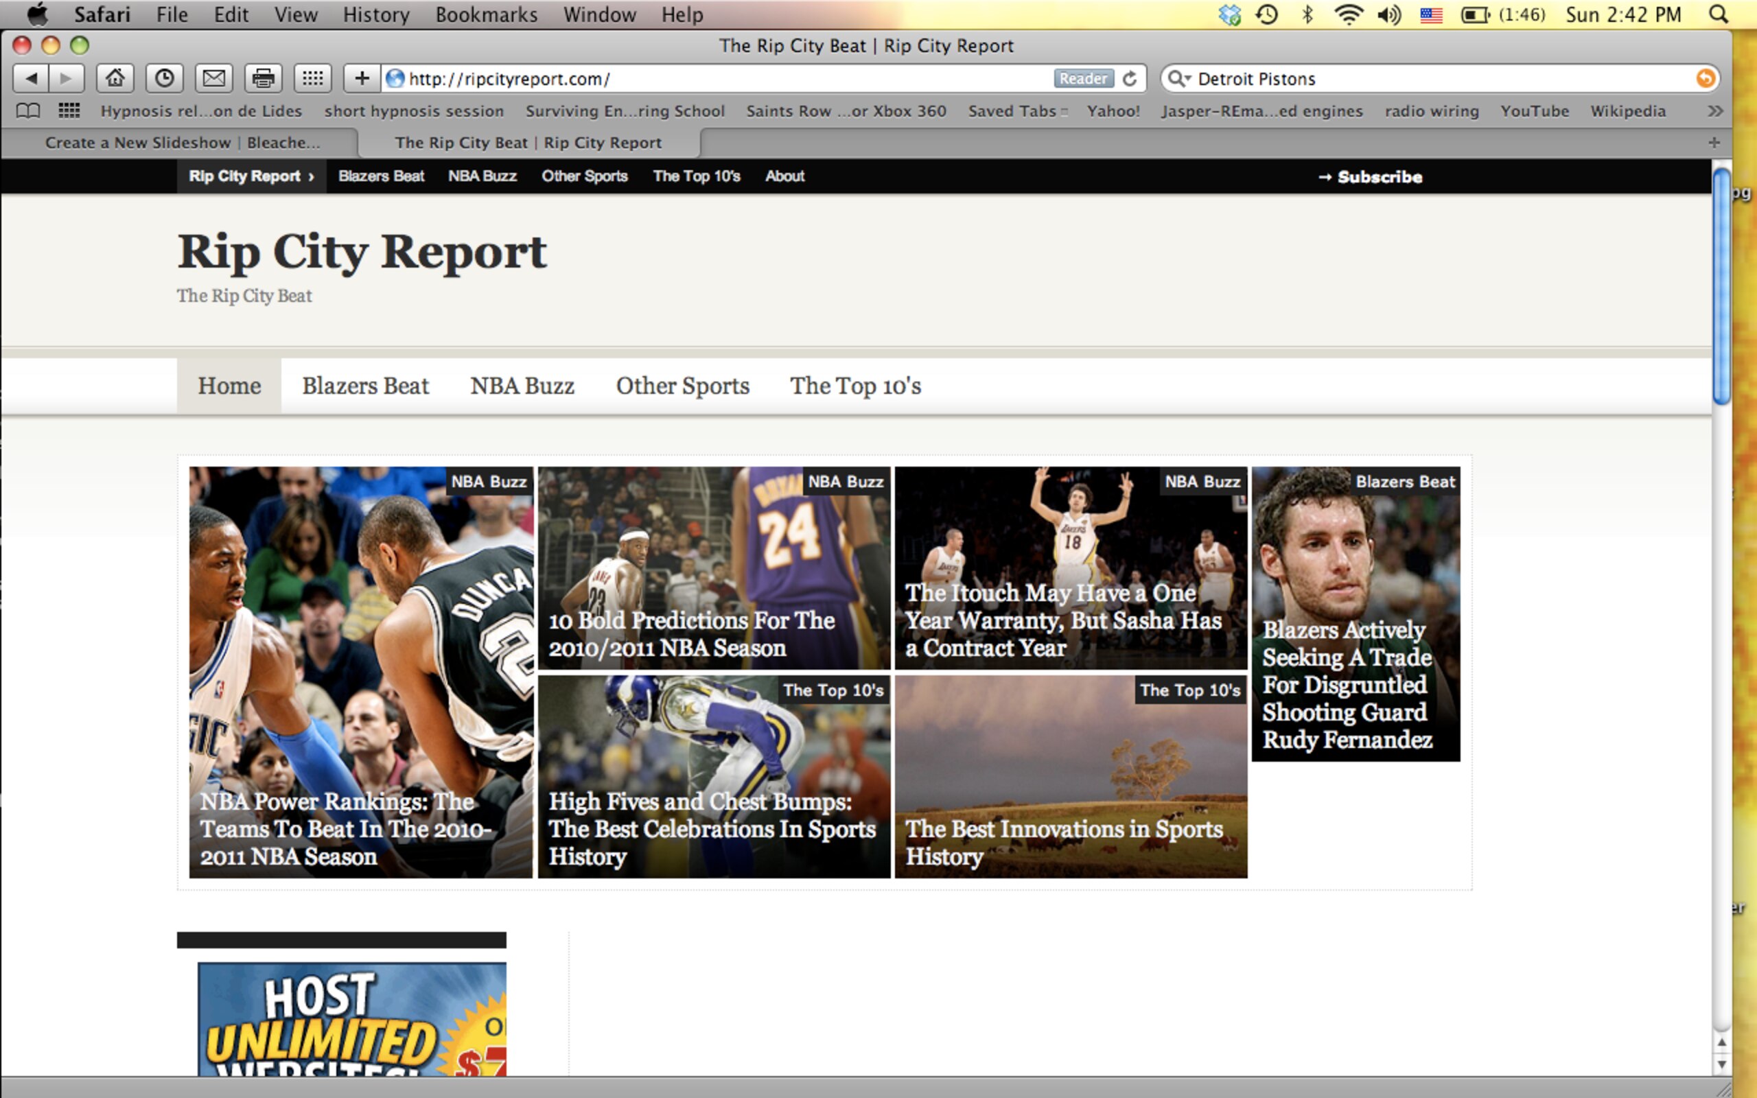Select The Top 10's in main navigation
This screenshot has height=1098, width=1757.
[855, 386]
